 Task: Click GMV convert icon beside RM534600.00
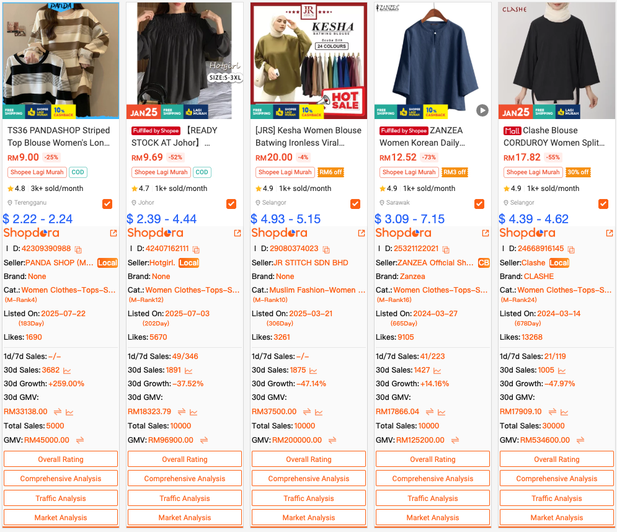580,440
